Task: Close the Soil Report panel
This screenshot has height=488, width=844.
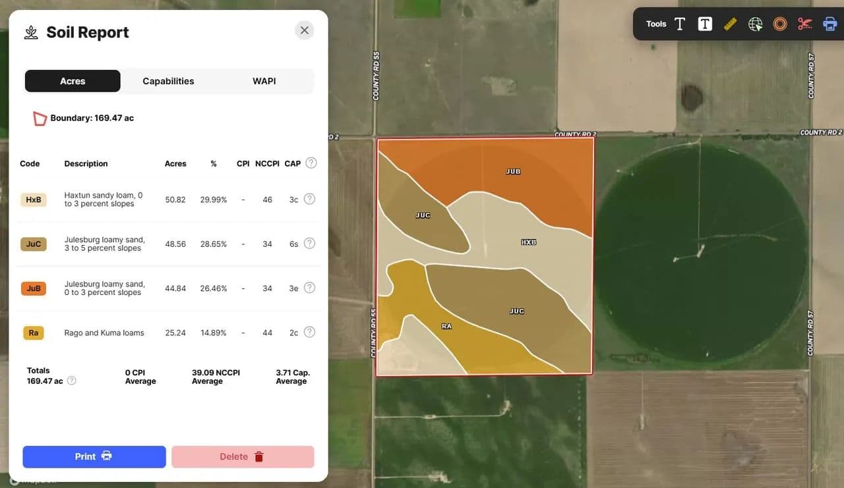Action: (x=304, y=30)
